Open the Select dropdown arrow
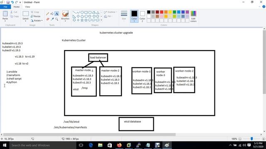Screen dimensions: 266x149 coord(25,21)
